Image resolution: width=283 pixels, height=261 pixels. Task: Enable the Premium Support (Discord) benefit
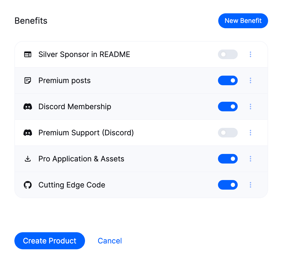(228, 133)
